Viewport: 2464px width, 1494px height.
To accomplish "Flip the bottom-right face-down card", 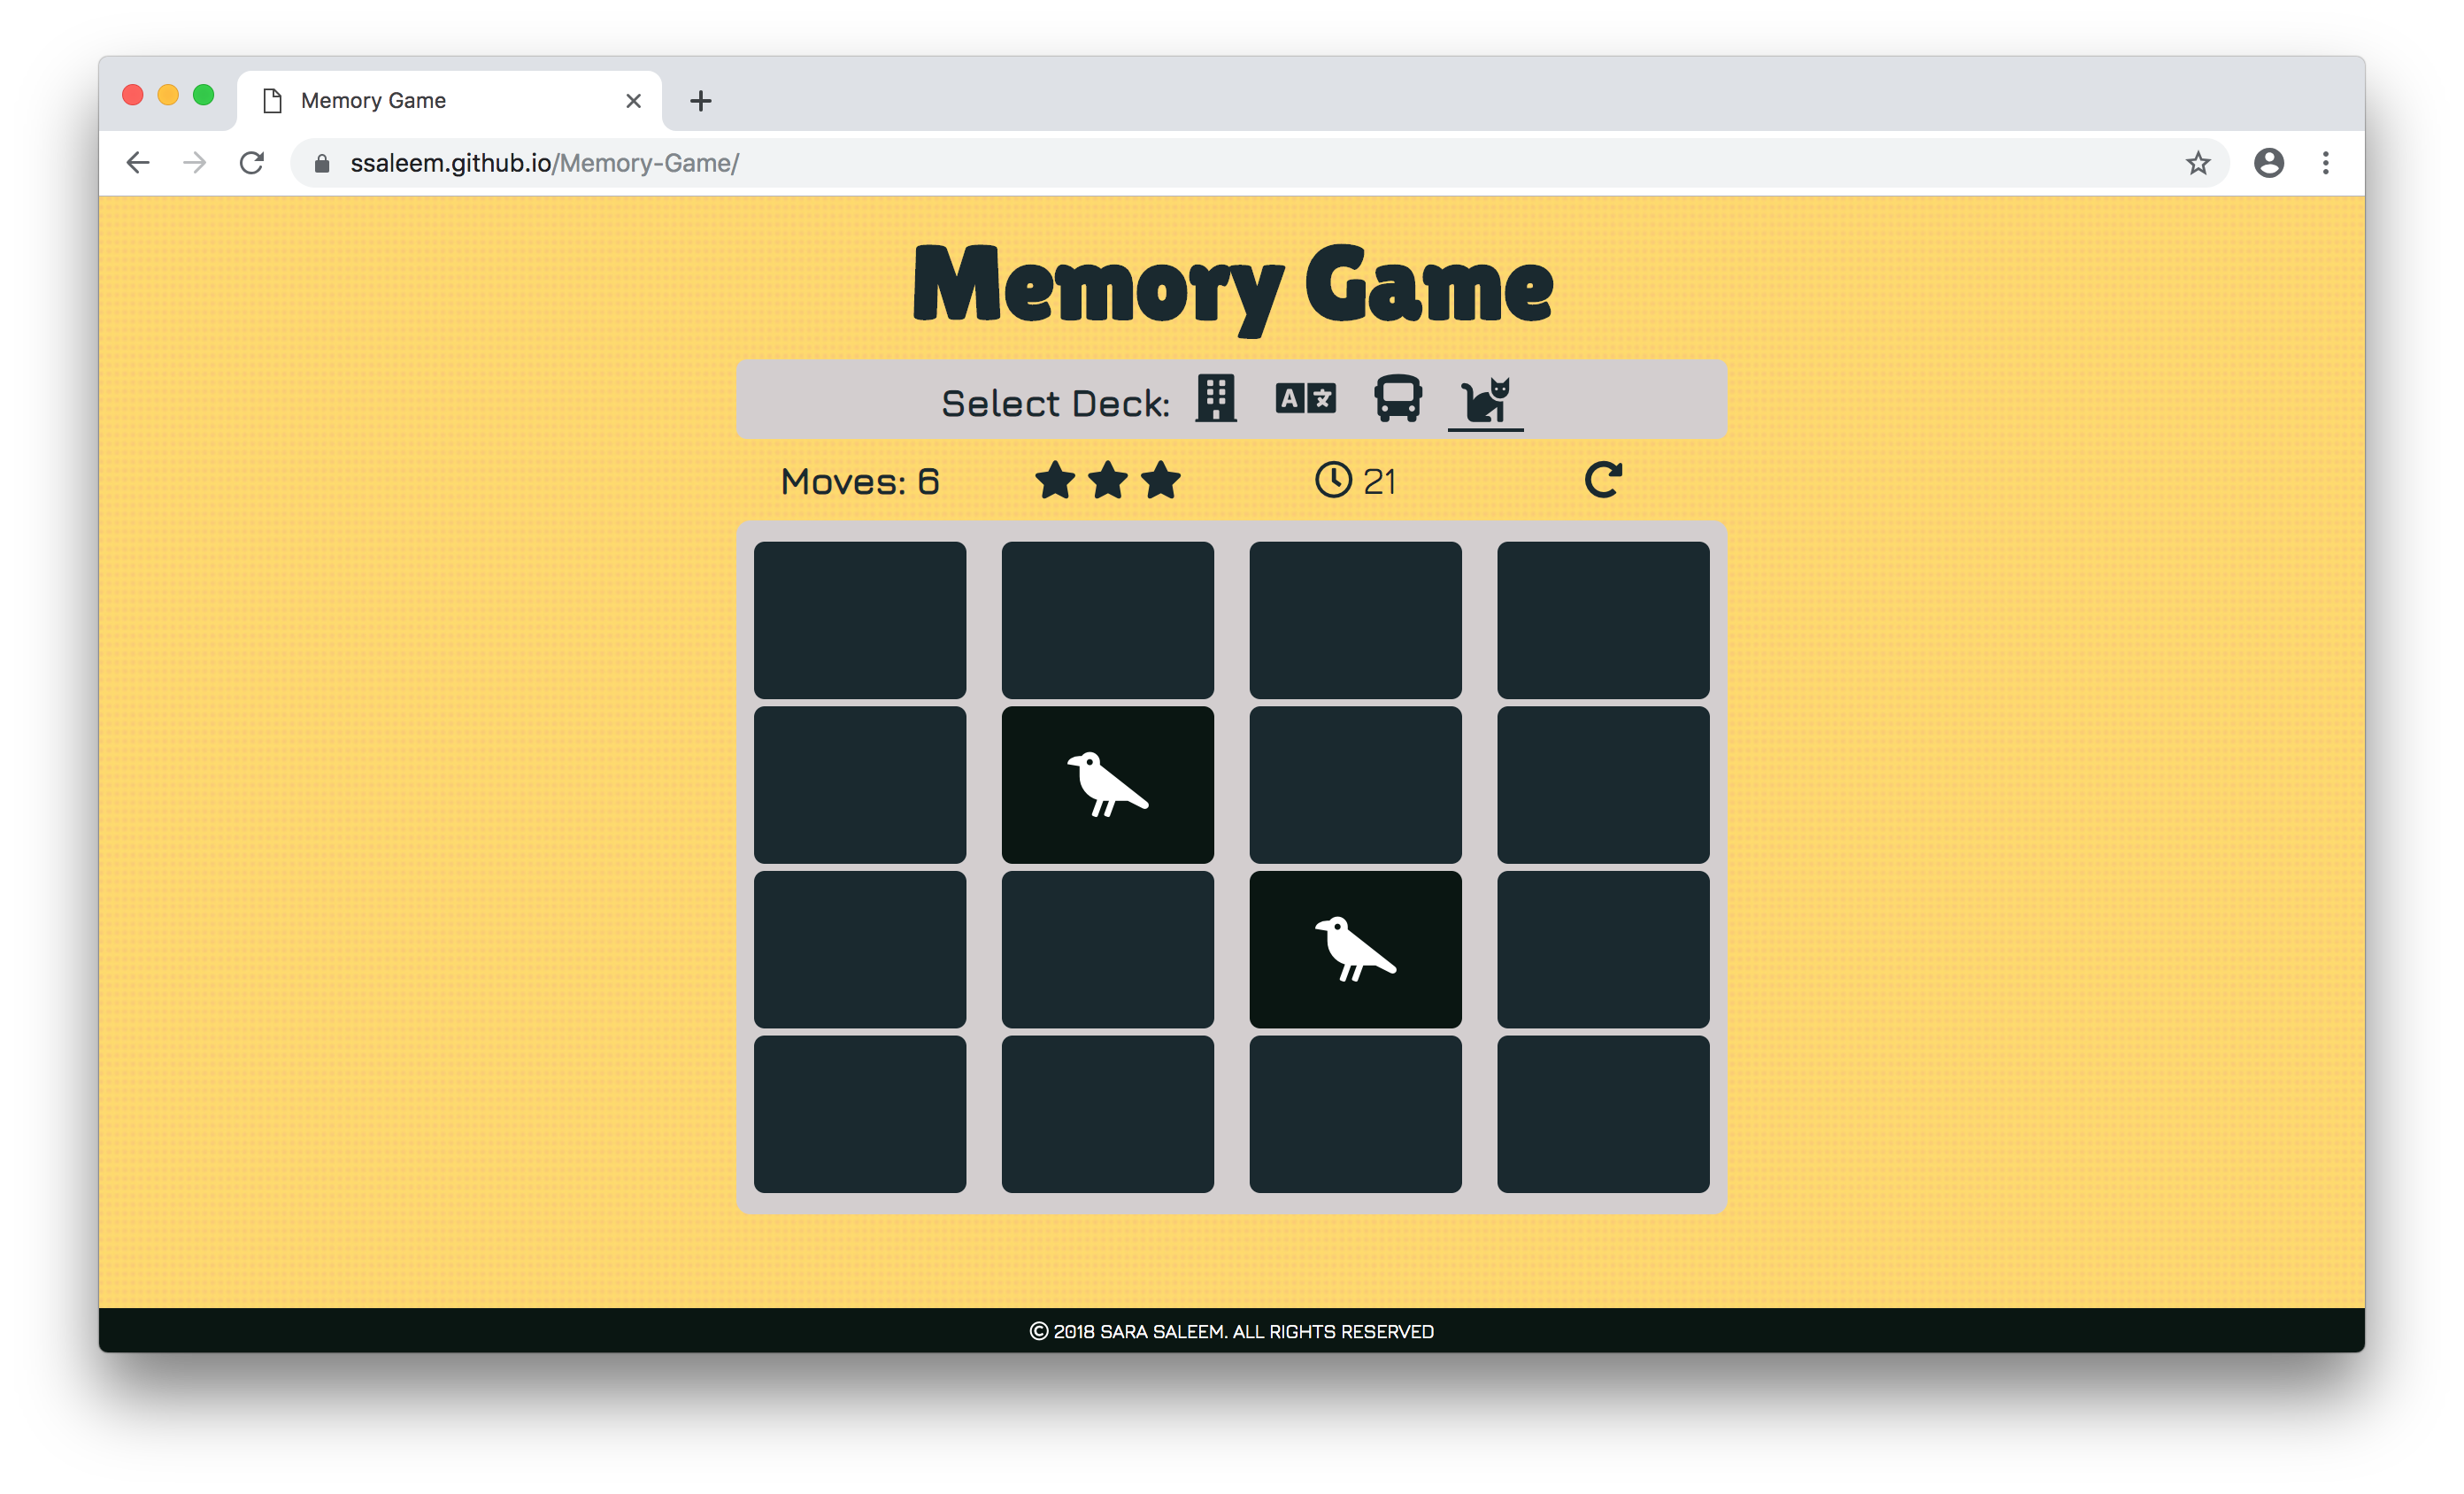I will (1602, 1113).
